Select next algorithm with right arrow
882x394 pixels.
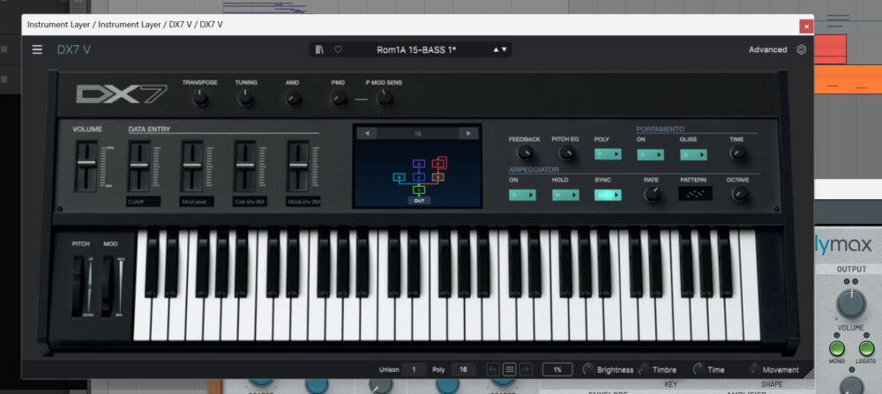tap(468, 133)
